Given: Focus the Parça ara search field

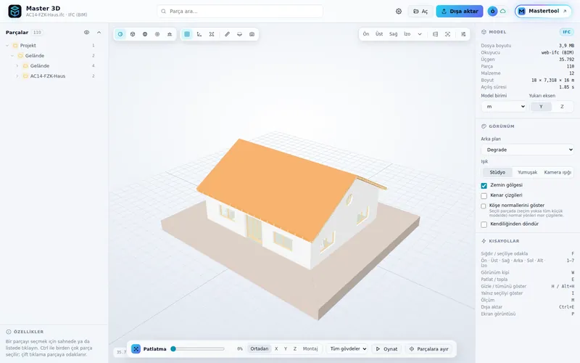Looking at the screenshot, I should tap(240, 11).
